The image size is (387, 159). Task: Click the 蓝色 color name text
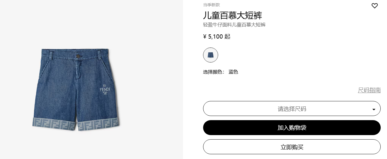(233, 72)
